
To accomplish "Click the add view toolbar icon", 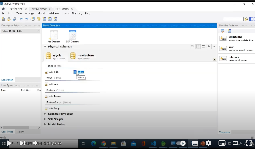I will [50, 19].
